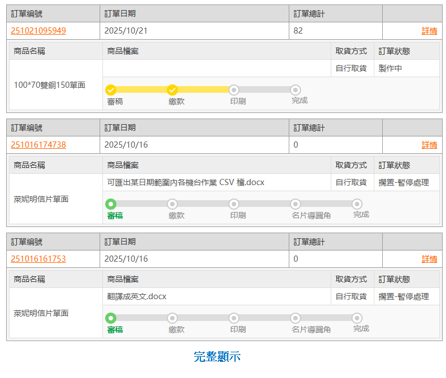This screenshot has height=378, width=446.
Task: Select 完成 step circle in order 251016174738
Action: point(357,204)
